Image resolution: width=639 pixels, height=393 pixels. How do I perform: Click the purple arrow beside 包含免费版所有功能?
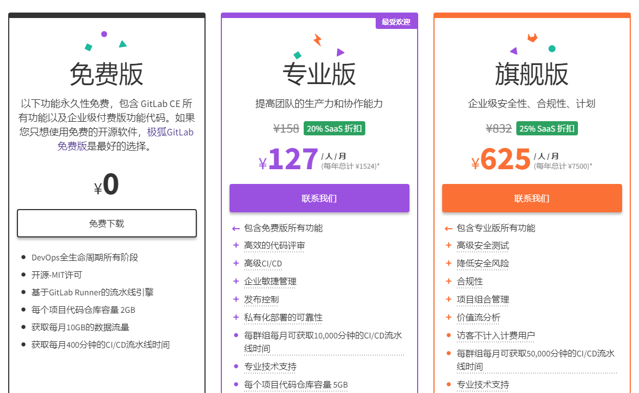pyautogui.click(x=236, y=228)
